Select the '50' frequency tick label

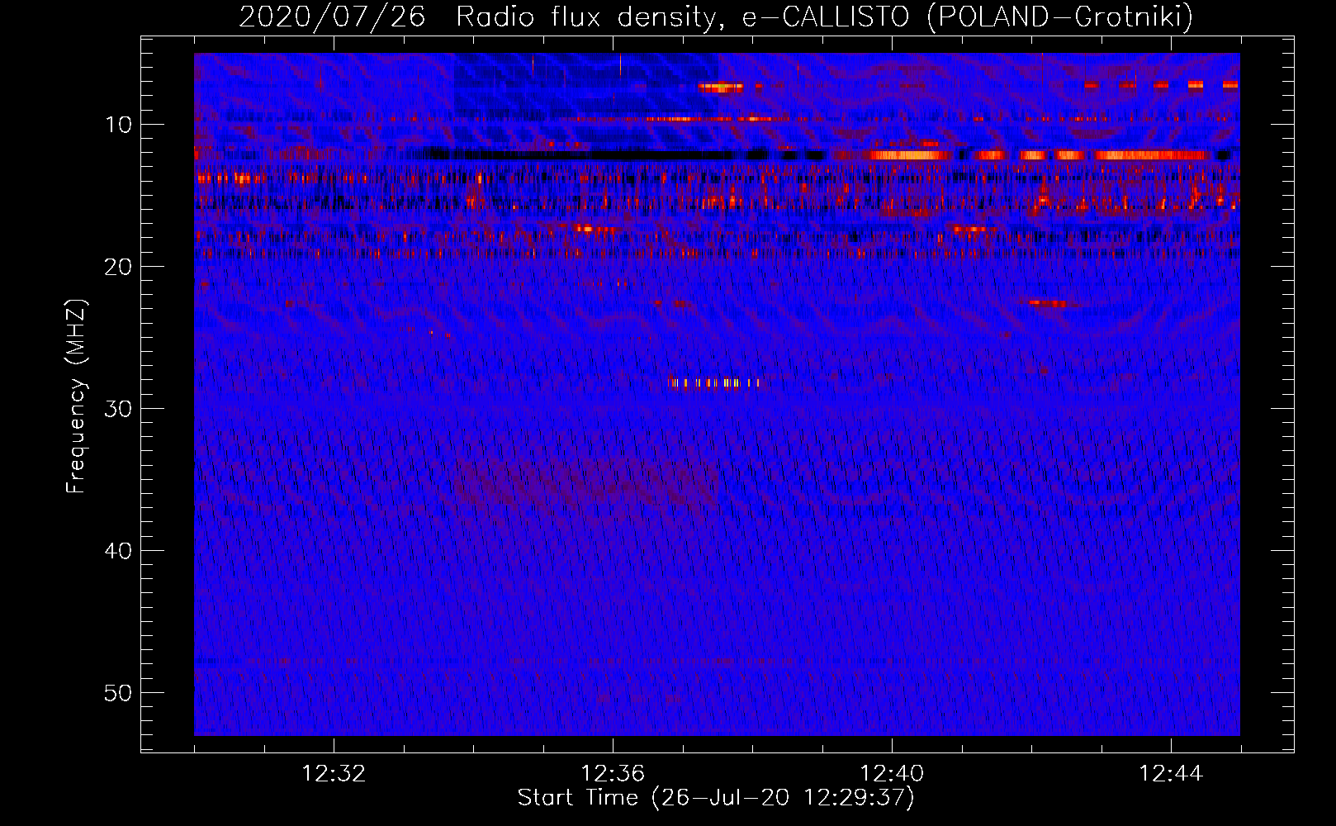click(119, 693)
